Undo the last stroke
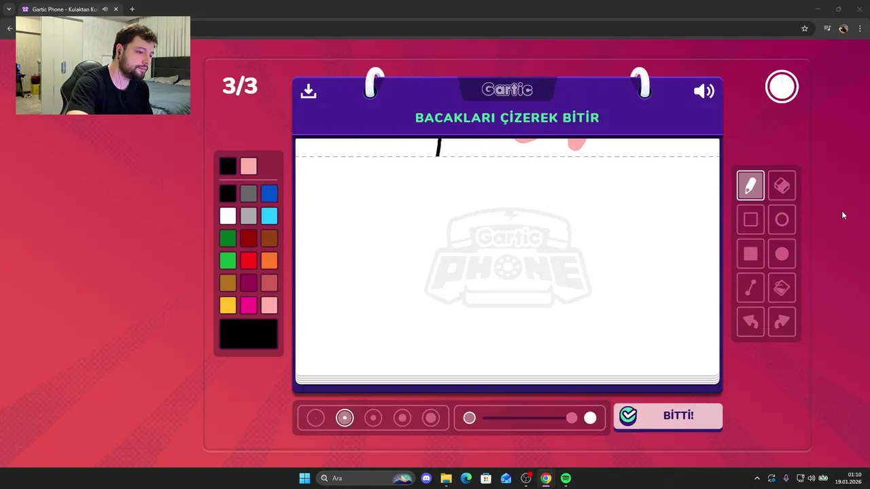This screenshot has width=870, height=489. tap(750, 322)
